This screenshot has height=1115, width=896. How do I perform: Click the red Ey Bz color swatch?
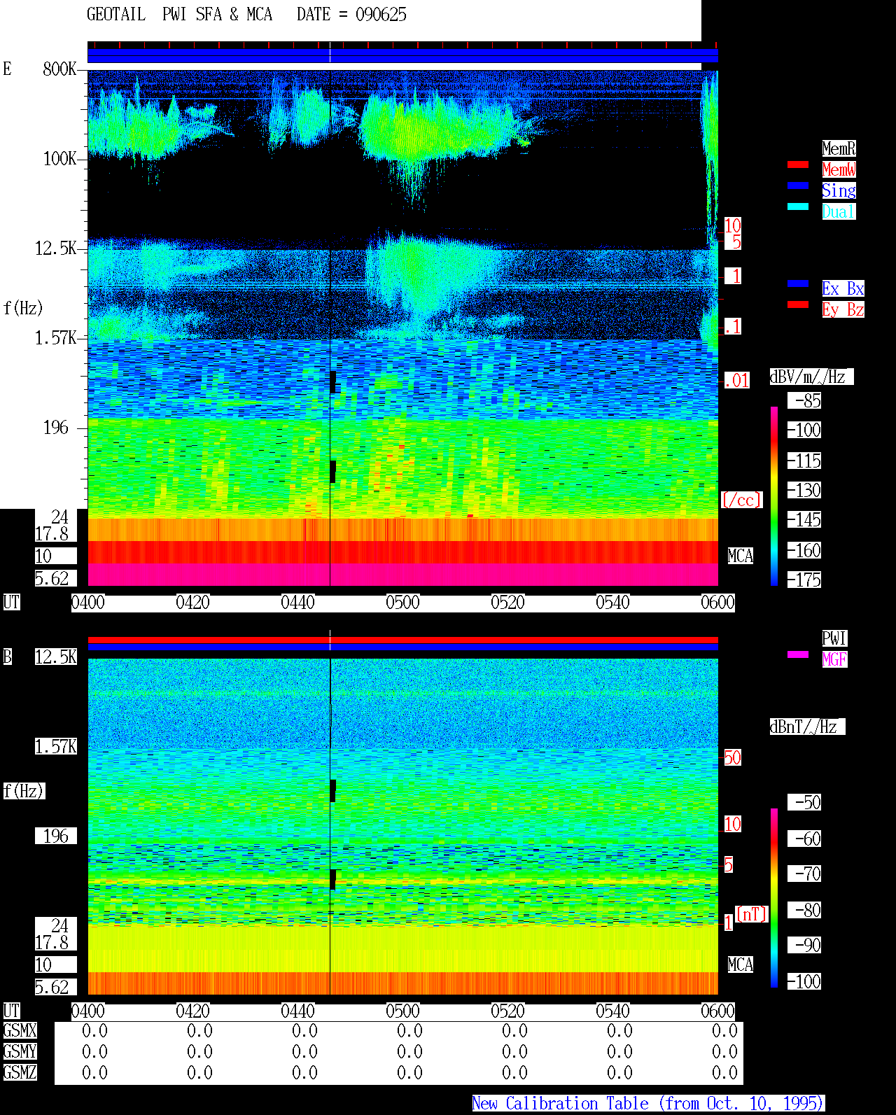coord(798,304)
